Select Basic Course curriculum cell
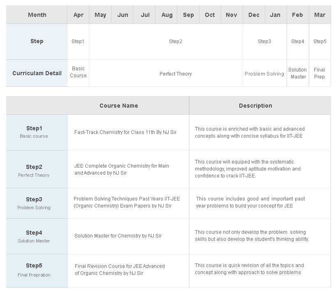The image size is (336, 293). tap(78, 72)
